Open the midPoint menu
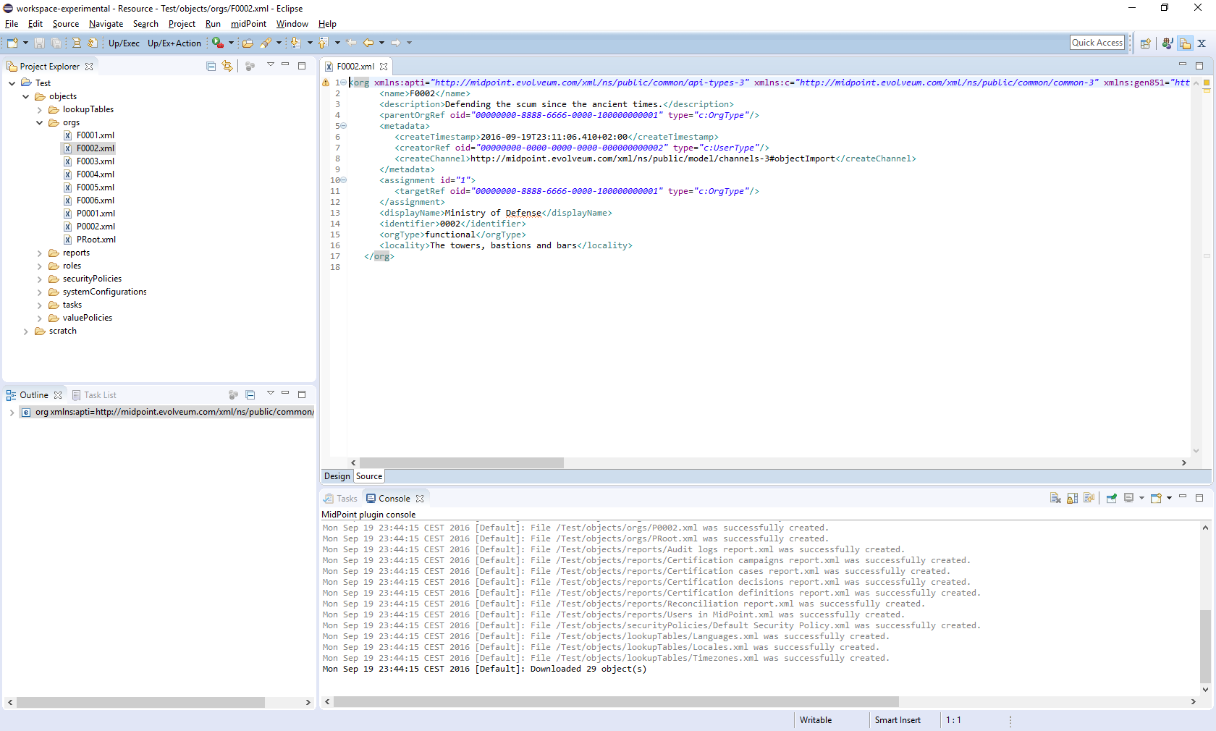Image resolution: width=1216 pixels, height=731 pixels. point(248,24)
